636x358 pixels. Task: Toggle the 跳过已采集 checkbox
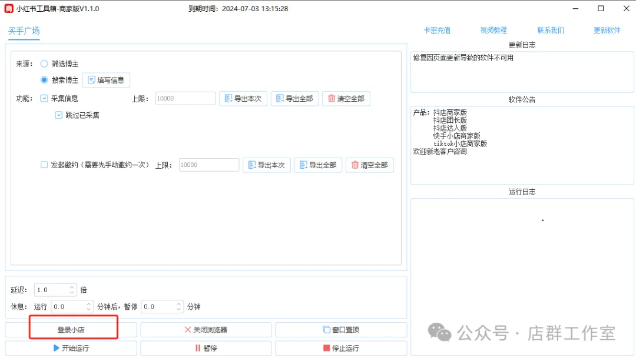[59, 115]
